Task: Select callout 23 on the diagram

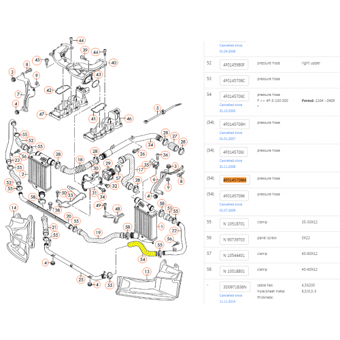Action: [17, 160]
